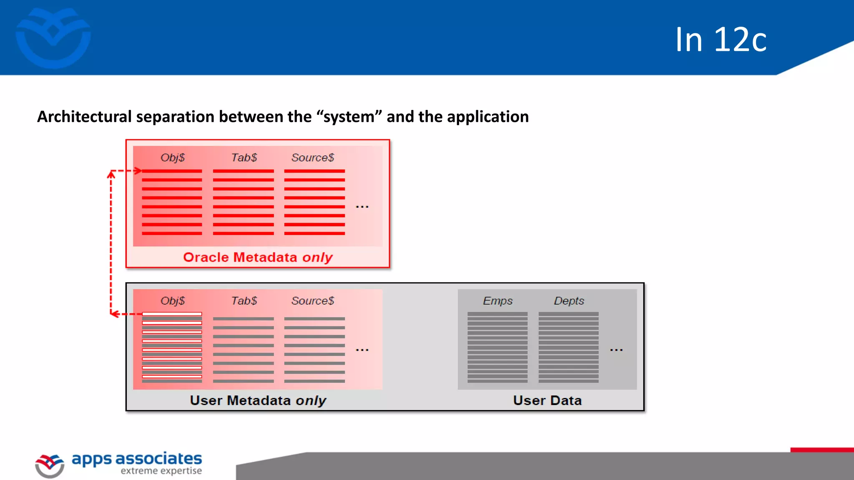The width and height of the screenshot is (854, 480).
Task: Click the 'User Metadata only' caption
Action: [x=258, y=400]
